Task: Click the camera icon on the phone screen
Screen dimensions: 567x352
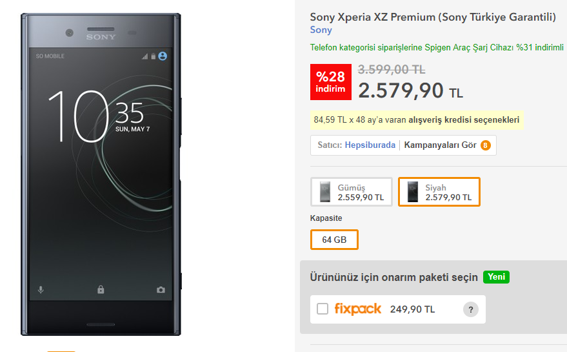Action: coord(161,290)
